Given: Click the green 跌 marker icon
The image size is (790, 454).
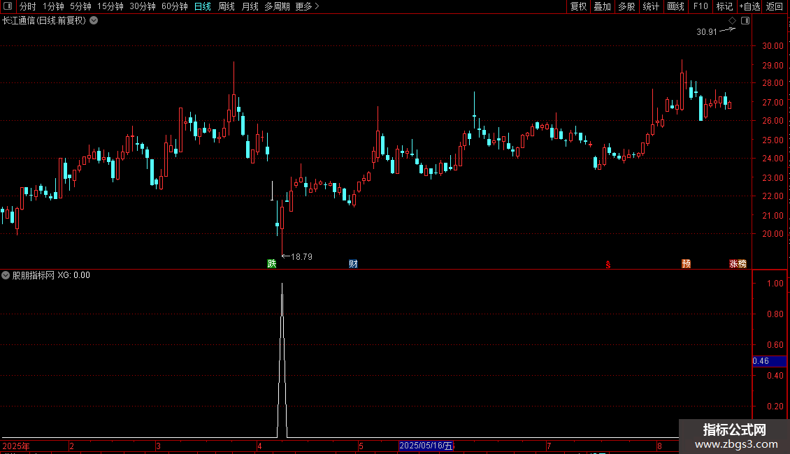Looking at the screenshot, I should pos(271,264).
